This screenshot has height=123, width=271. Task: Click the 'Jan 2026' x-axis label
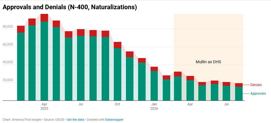click(154, 107)
